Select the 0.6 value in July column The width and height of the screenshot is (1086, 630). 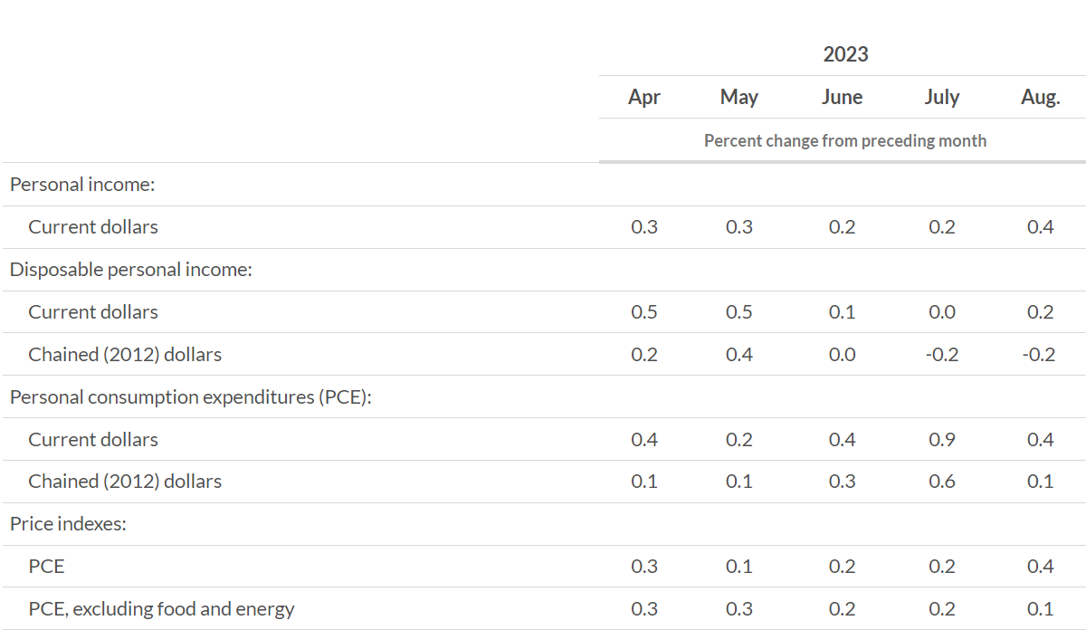tap(941, 482)
